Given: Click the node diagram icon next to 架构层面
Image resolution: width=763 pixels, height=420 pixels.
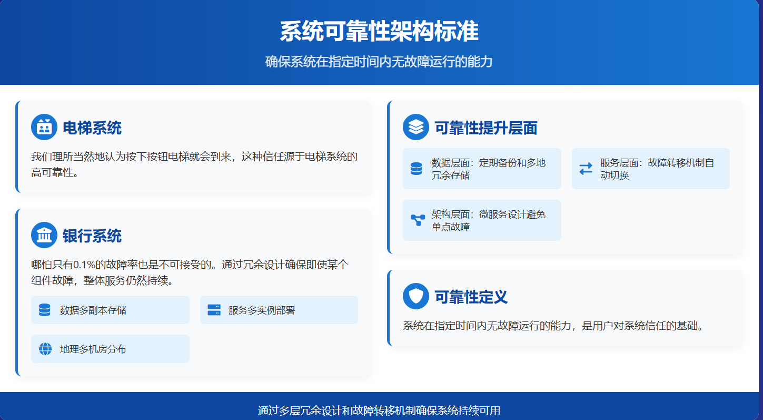Looking at the screenshot, I should coord(418,220).
